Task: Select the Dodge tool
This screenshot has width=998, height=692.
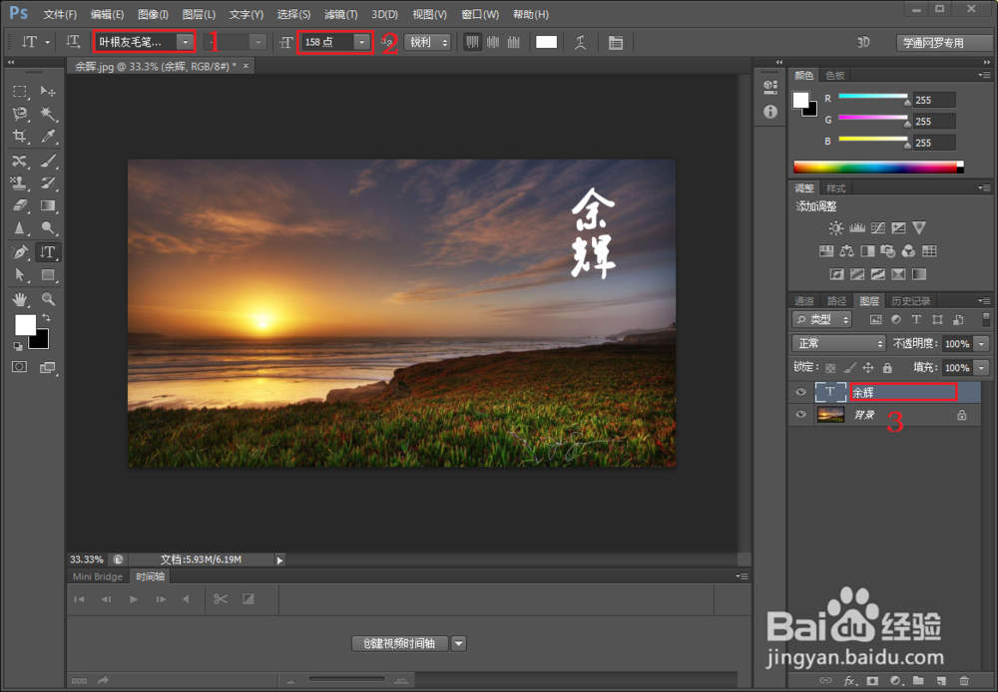Action: 48,227
